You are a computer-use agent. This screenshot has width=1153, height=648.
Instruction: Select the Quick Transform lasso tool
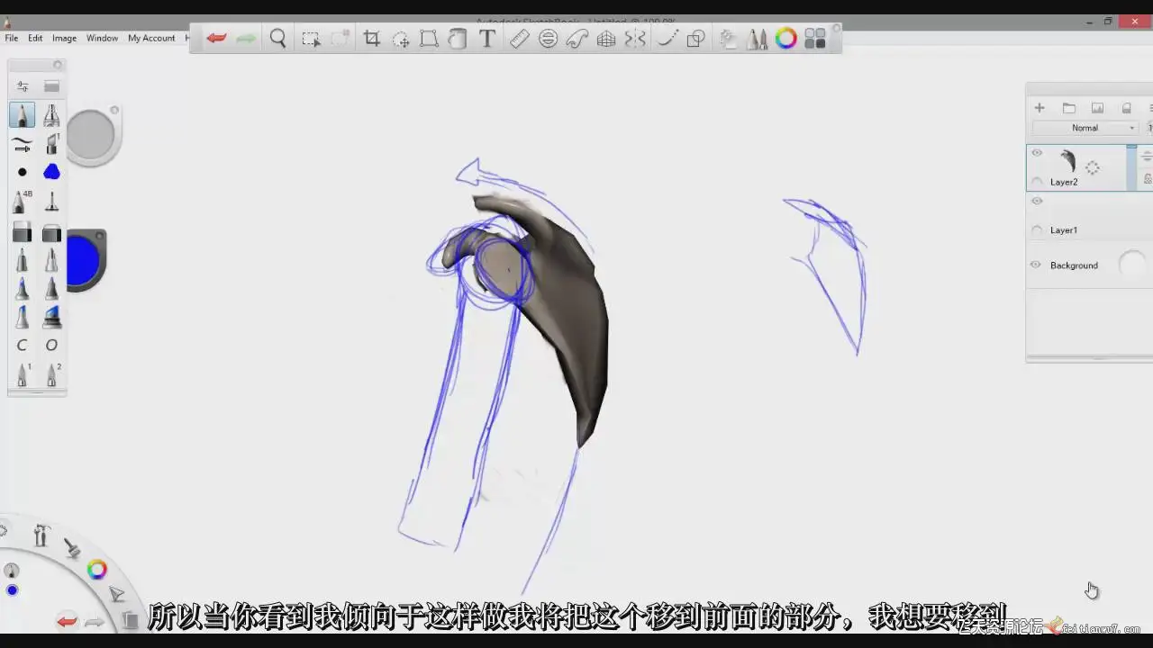click(x=401, y=39)
